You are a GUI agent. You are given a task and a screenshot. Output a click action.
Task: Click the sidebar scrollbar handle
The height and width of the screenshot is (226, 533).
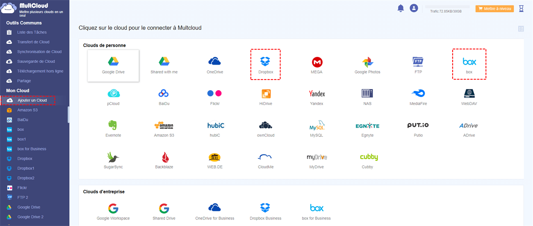68,115
